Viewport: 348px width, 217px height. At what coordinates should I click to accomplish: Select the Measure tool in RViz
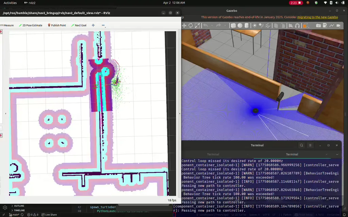(x=7, y=25)
